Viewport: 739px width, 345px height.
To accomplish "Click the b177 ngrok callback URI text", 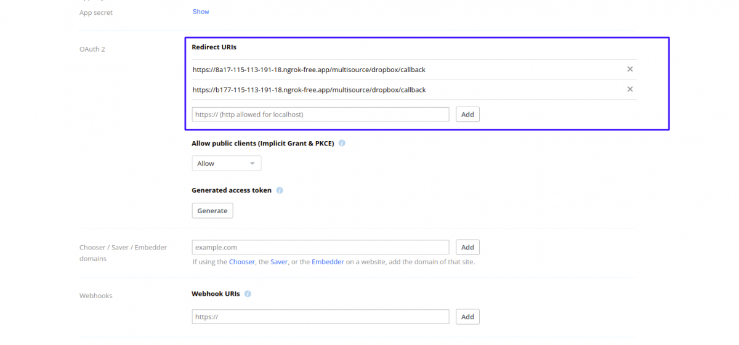I will tap(309, 90).
